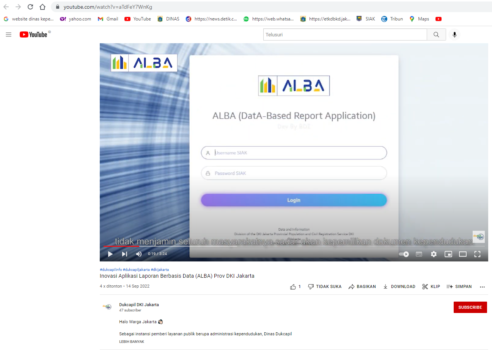The width and height of the screenshot is (492, 352).
Task: Toggle the autoplay switch
Action: tap(404, 254)
